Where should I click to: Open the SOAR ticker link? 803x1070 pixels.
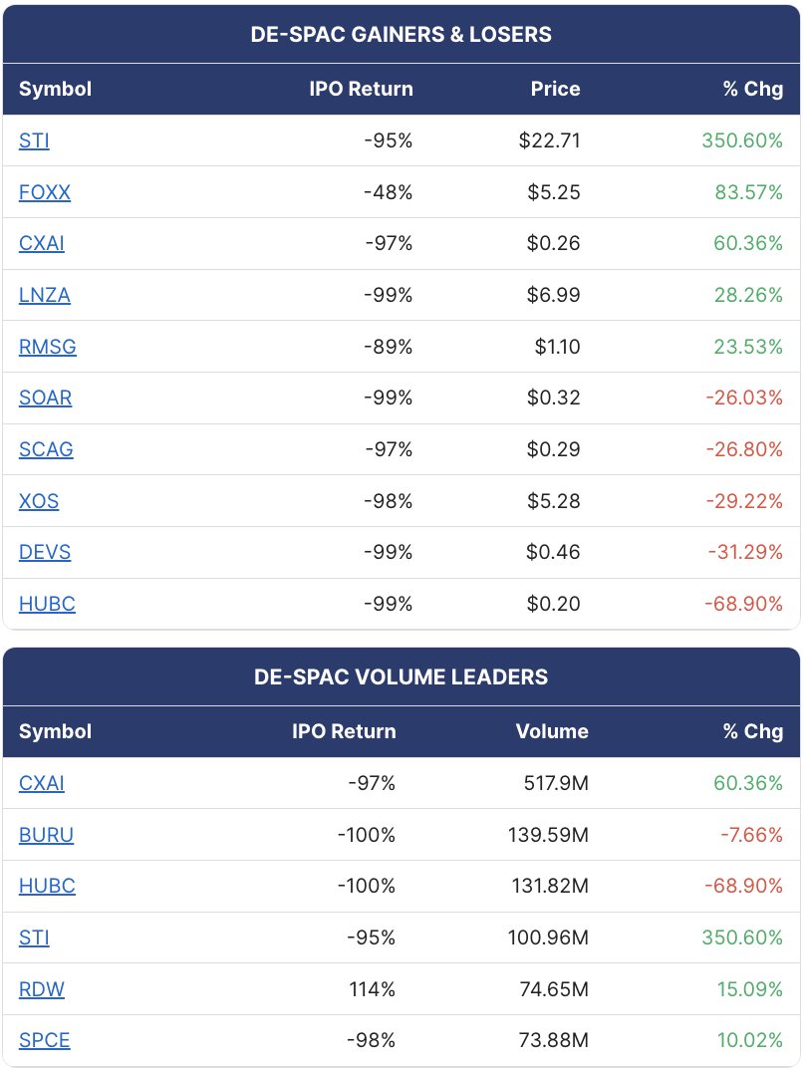pos(45,398)
